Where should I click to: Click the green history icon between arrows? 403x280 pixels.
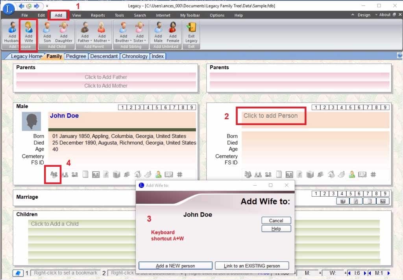29,6
